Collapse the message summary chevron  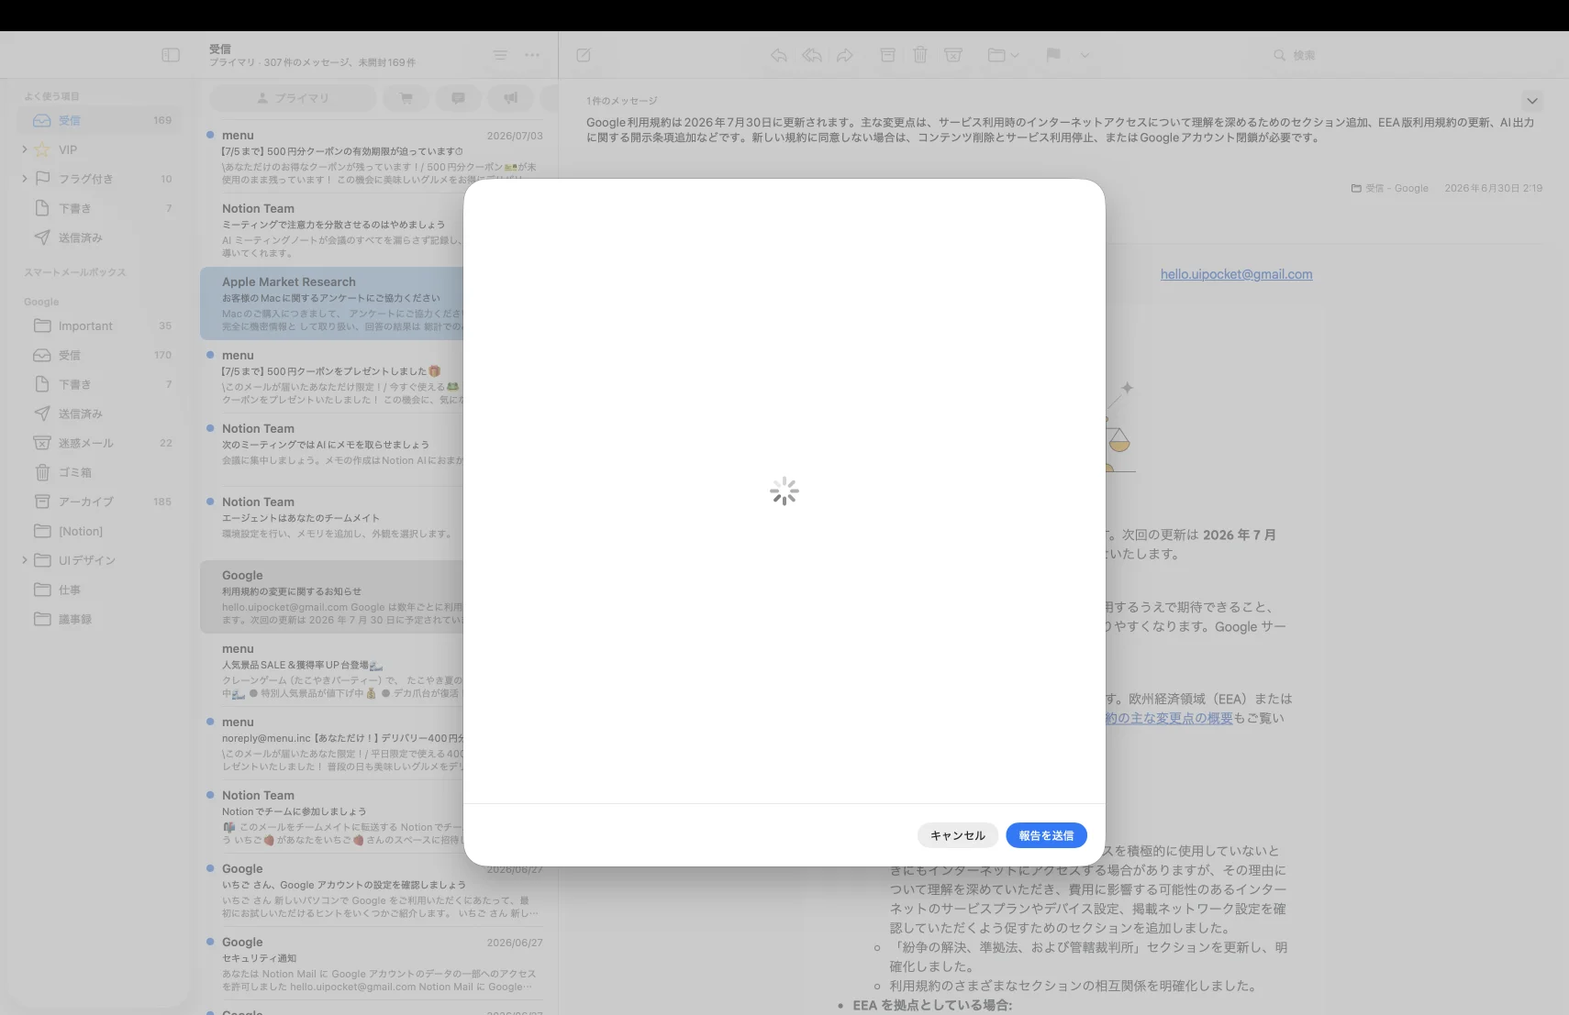pyautogui.click(x=1531, y=101)
